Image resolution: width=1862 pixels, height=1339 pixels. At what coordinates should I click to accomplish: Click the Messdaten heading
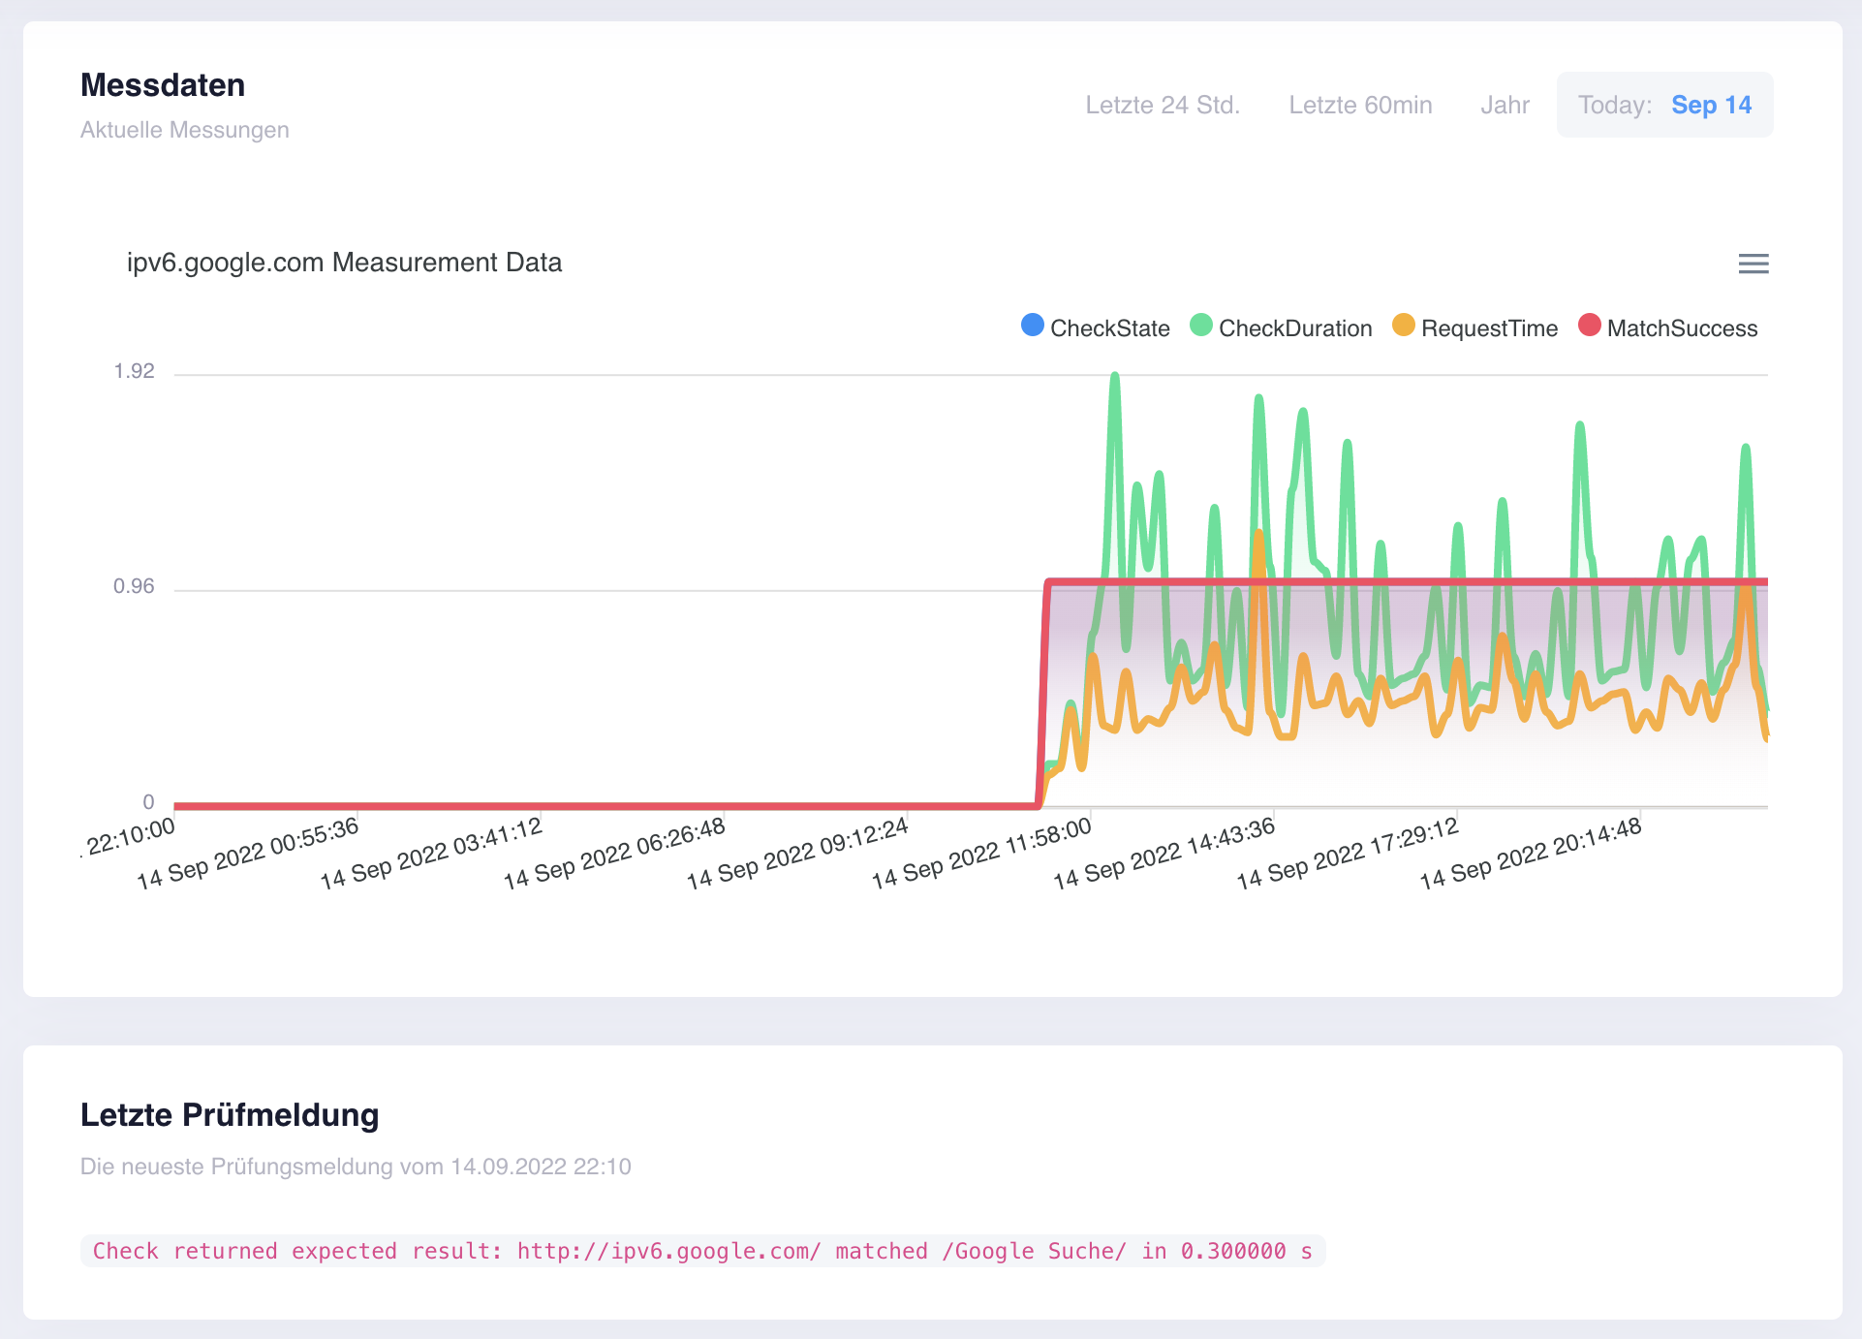[x=163, y=85]
